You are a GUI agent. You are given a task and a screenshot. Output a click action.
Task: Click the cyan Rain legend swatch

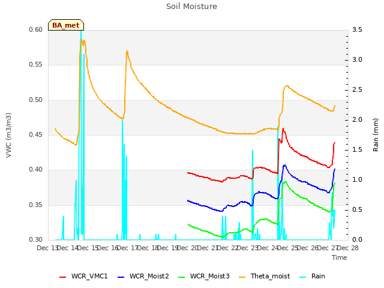coord(302,277)
